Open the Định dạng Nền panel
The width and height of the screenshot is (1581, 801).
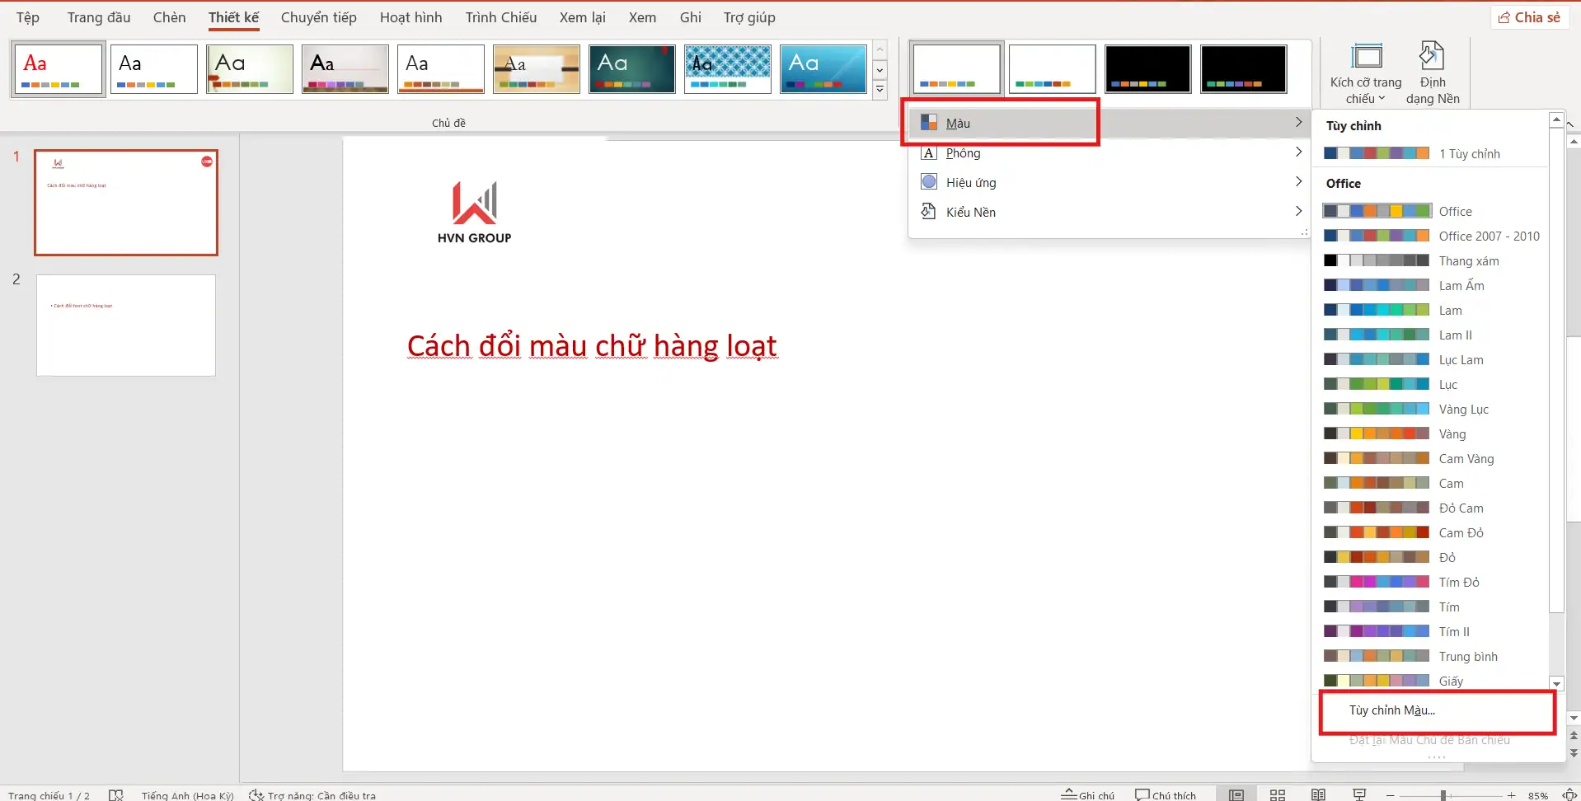[x=1433, y=73]
